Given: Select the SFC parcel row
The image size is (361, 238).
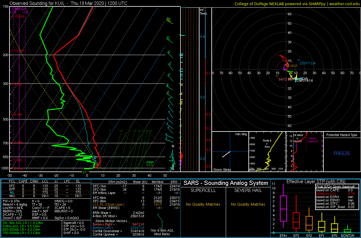Looking at the screenshot, I should tap(46, 186).
